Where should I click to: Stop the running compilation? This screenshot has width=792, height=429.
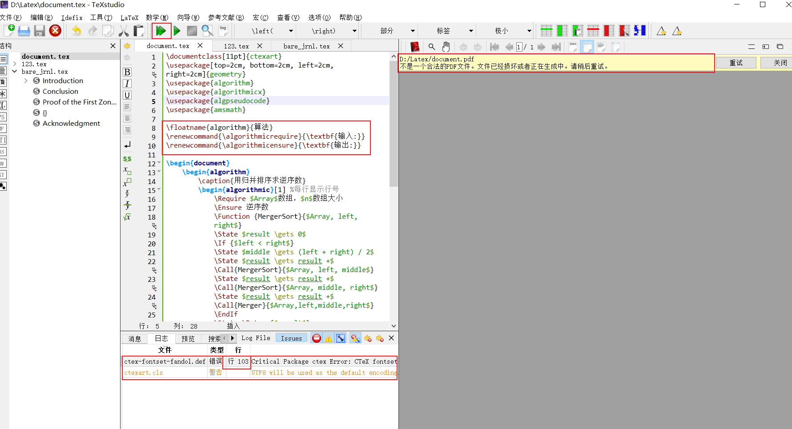pos(192,31)
